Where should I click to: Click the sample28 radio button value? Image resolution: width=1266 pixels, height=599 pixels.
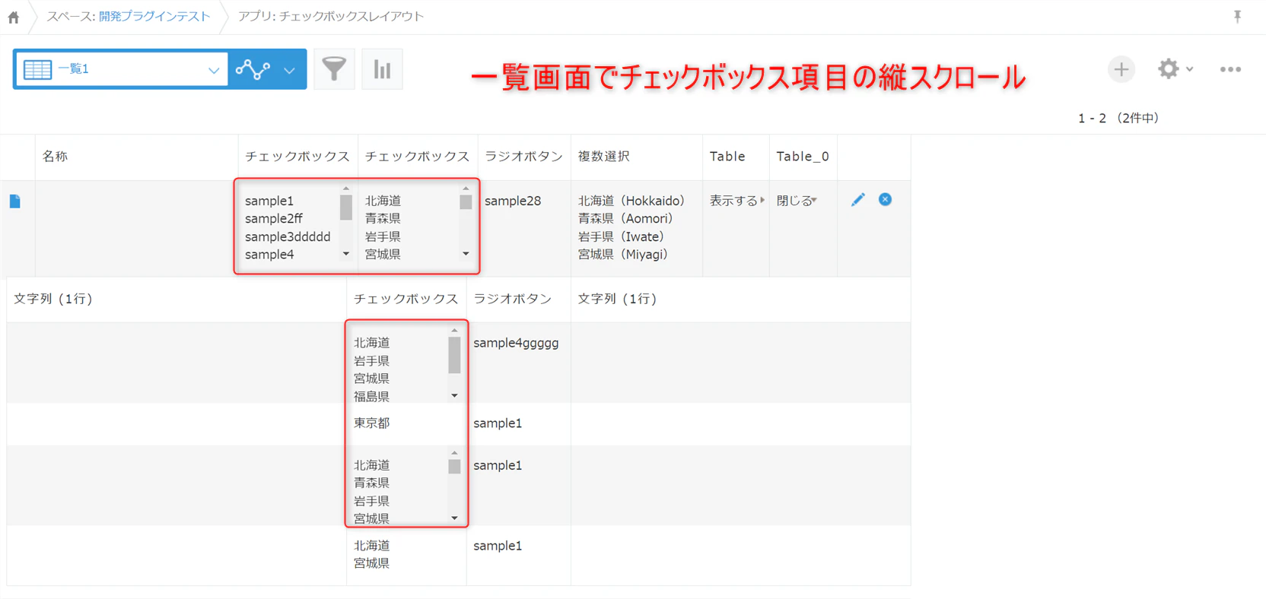(513, 201)
